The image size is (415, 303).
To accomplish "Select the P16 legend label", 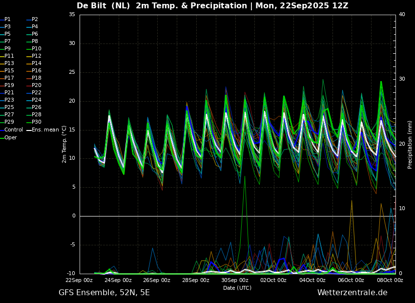I will click(37, 71).
